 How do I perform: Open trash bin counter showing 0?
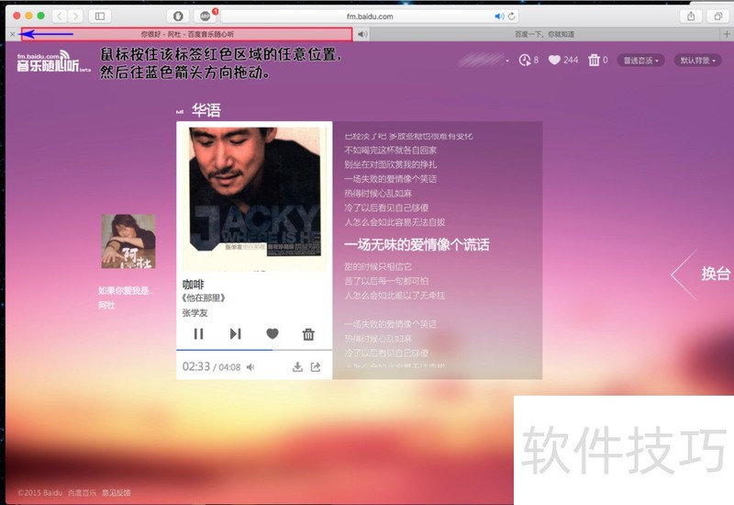598,60
